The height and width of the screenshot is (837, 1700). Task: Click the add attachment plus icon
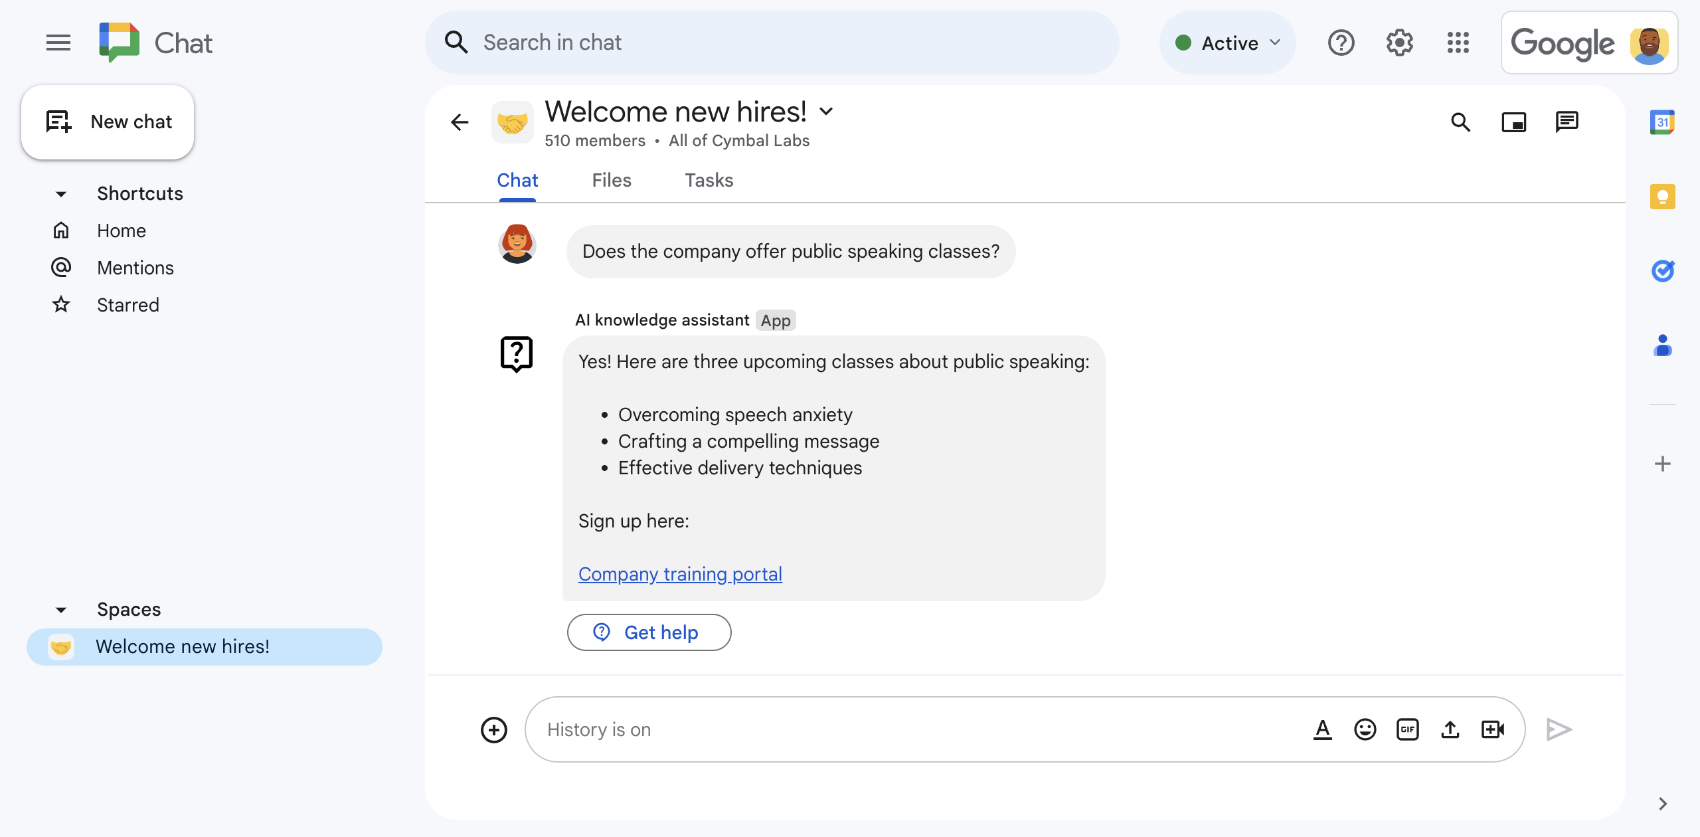tap(494, 729)
